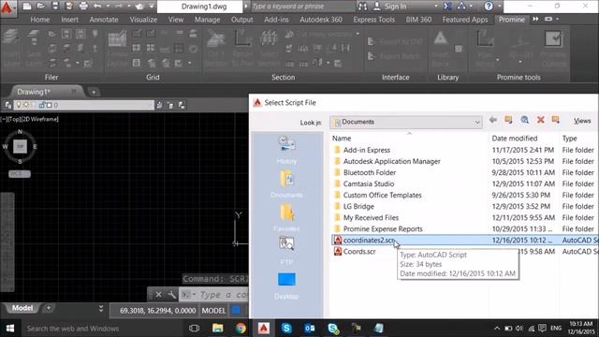
Task: Select the Model layout tab
Action: tap(22, 308)
